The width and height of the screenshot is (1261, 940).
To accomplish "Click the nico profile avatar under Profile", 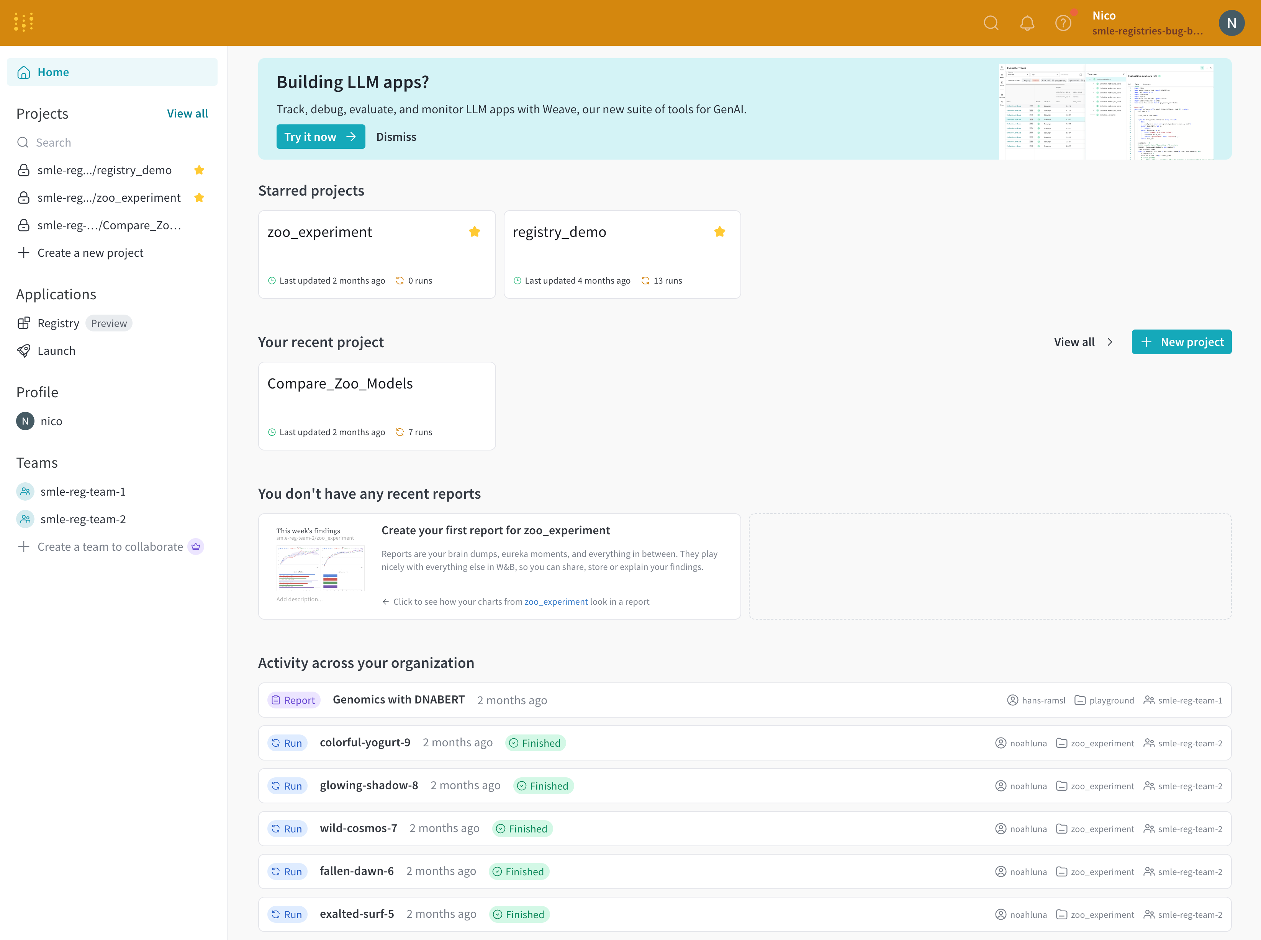I will click(25, 421).
